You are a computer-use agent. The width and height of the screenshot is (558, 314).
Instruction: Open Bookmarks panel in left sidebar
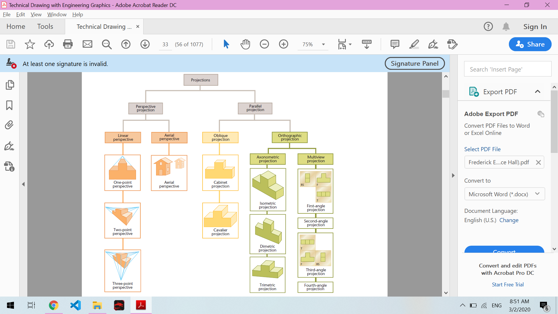click(x=9, y=105)
